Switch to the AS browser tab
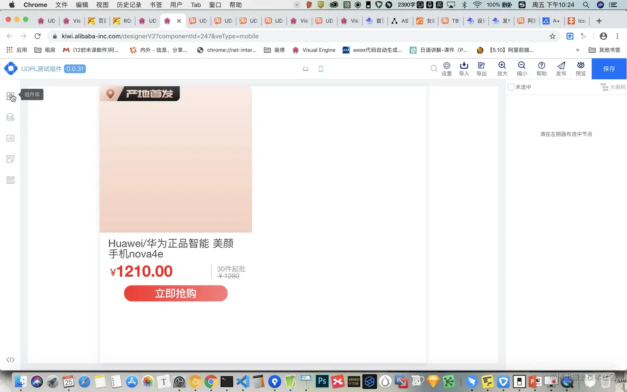The height and width of the screenshot is (392, 627). pyautogui.click(x=400, y=21)
